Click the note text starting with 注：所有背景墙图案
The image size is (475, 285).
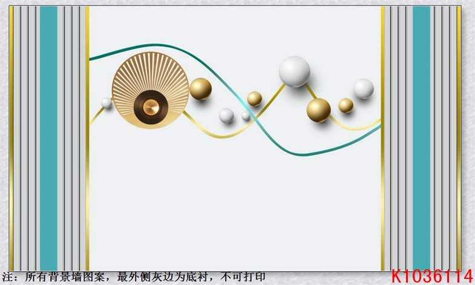click(x=133, y=277)
